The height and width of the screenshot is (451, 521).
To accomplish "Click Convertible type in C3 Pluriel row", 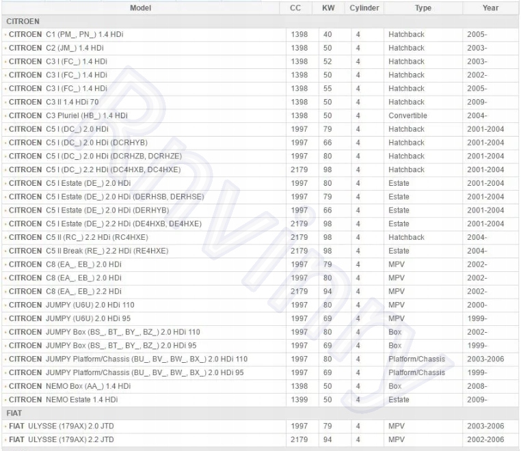I will pos(408,116).
